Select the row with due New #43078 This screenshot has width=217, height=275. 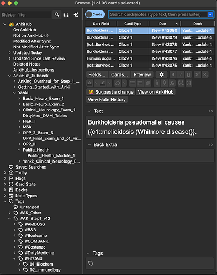[x=150, y=45]
